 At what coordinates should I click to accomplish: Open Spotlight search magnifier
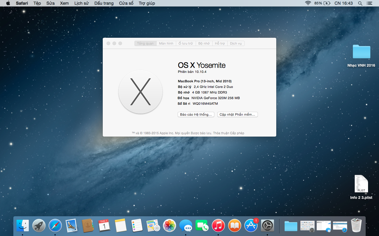360,3
